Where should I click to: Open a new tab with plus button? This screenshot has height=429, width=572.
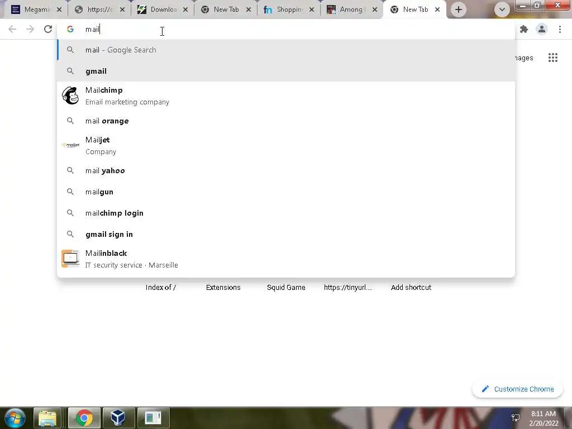459,9
